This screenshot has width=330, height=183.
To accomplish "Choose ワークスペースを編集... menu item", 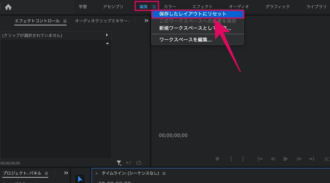I will click(197, 40).
